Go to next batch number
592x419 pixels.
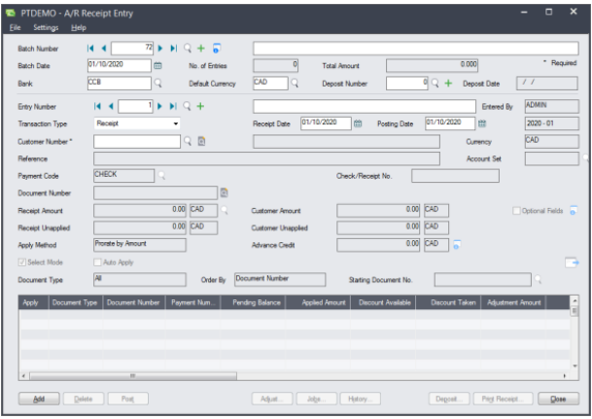click(x=160, y=49)
